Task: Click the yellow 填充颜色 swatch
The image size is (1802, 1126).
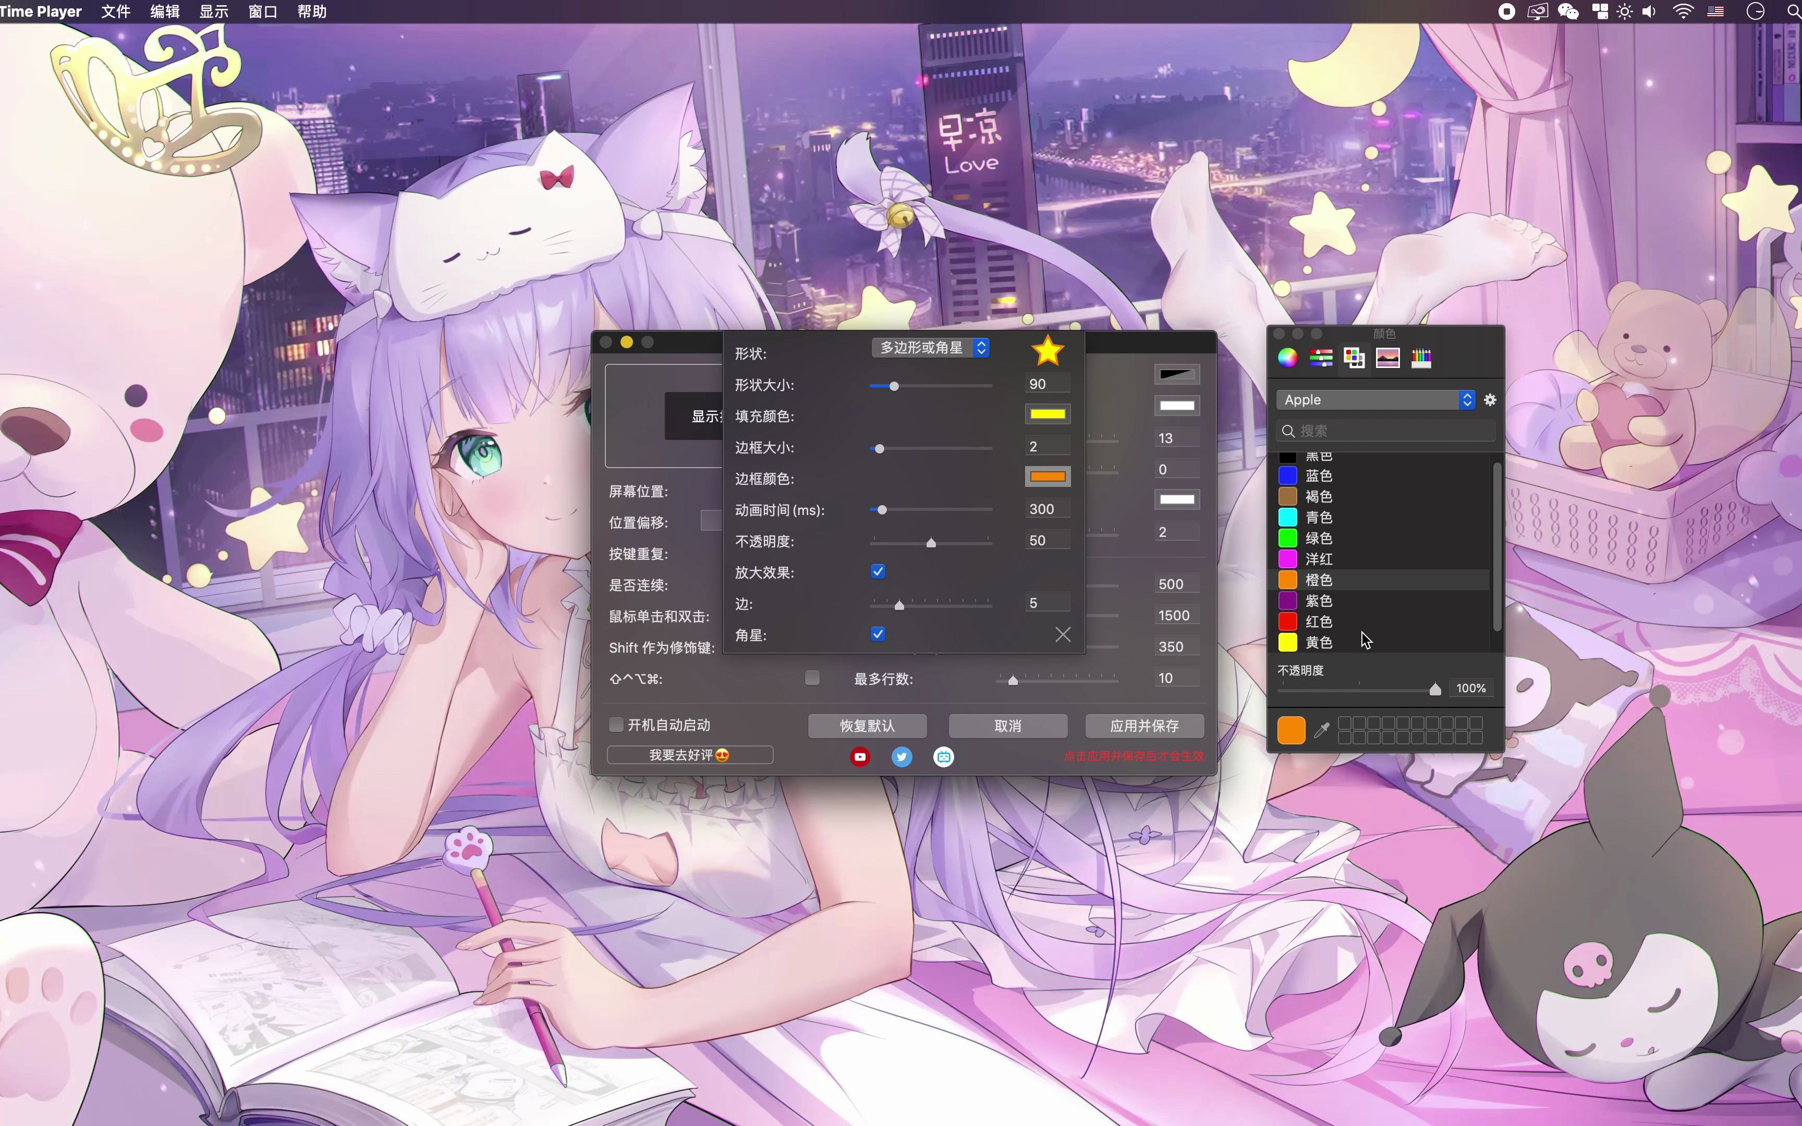Action: click(1048, 414)
